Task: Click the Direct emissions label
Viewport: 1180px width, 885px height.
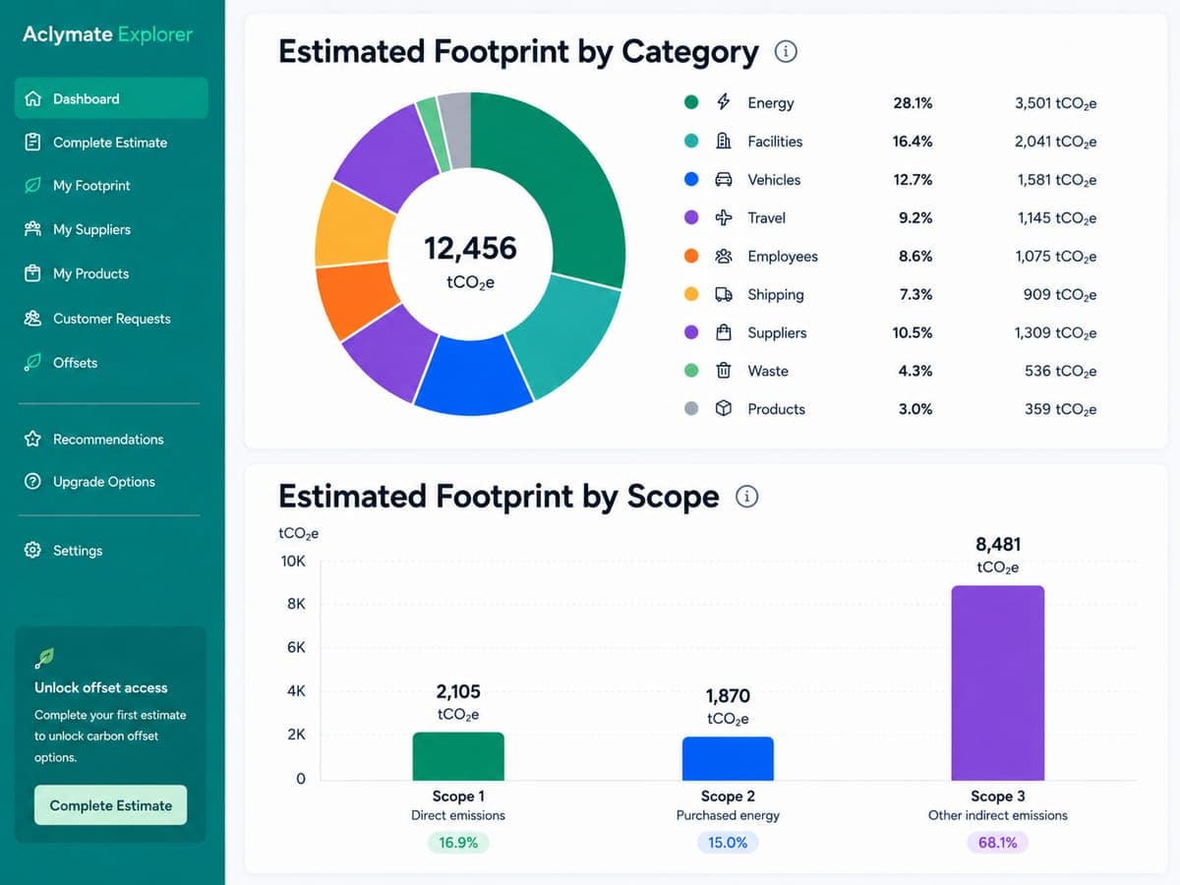Action: [x=458, y=815]
